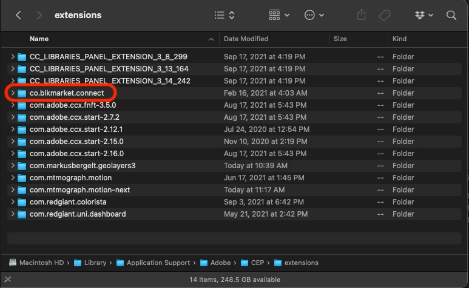
Task: Select CC_LIBRARIES_PANEL_EXTENSION_3_13_164 name
Action: (109, 69)
